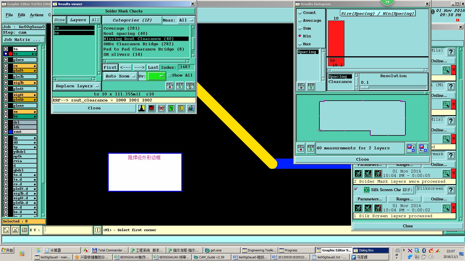Open CAM_Guide v2.59 in taskbar

coord(212,257)
